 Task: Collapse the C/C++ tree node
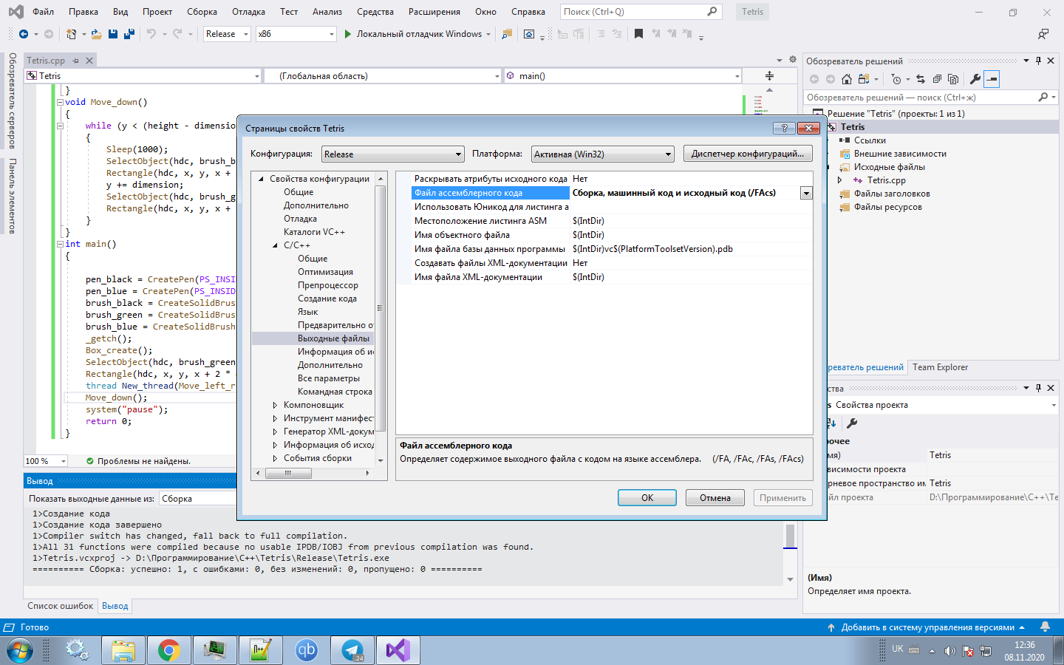[x=275, y=245]
